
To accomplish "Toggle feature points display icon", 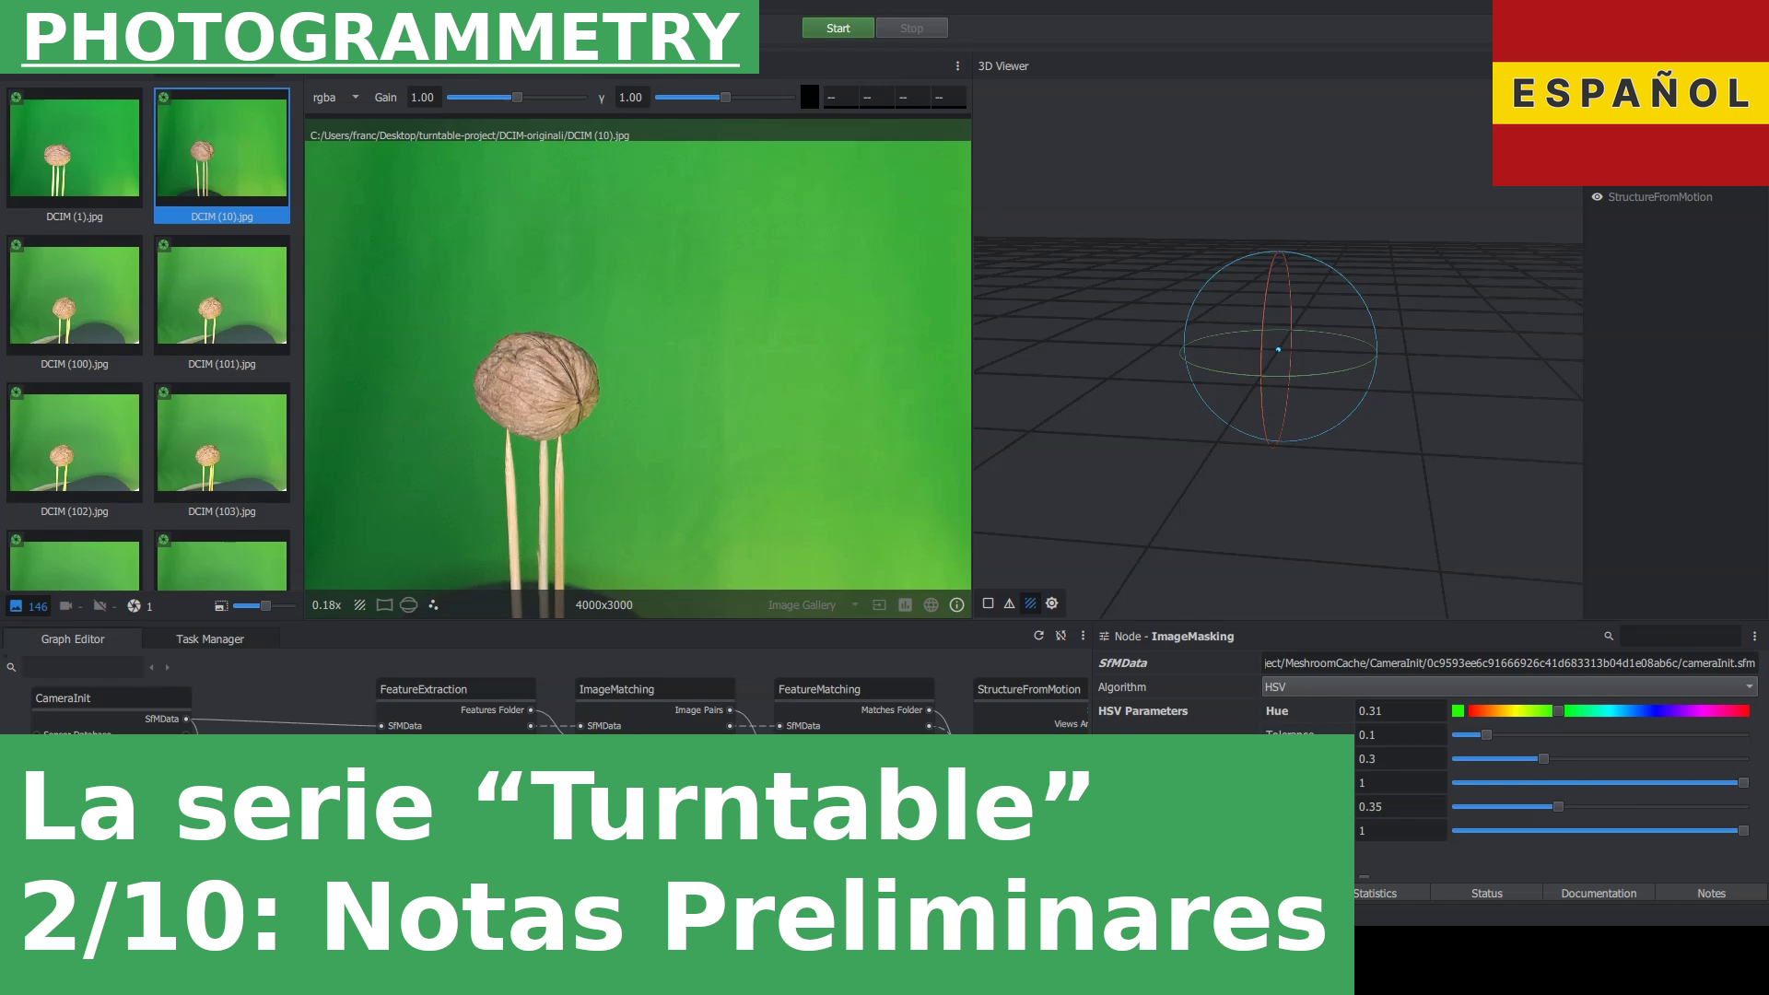I will [x=433, y=605].
